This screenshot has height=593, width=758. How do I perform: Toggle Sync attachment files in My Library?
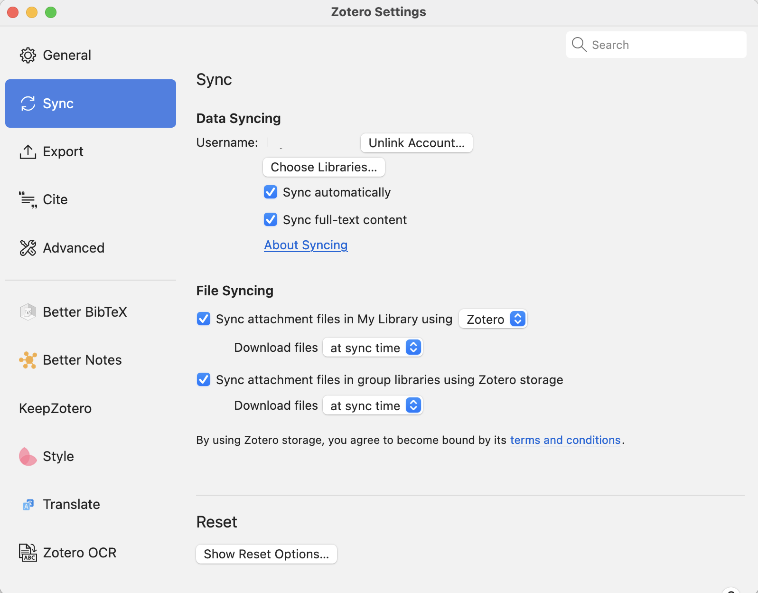[204, 319]
